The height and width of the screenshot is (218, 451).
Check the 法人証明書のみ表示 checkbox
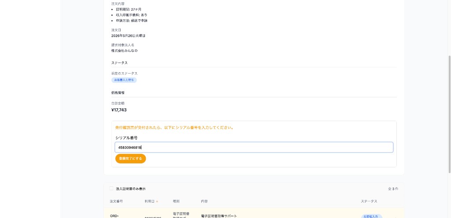[111, 188]
